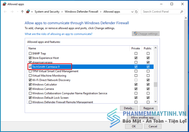Click the Public column header
The height and width of the screenshot is (132, 189).
pos(148,48)
